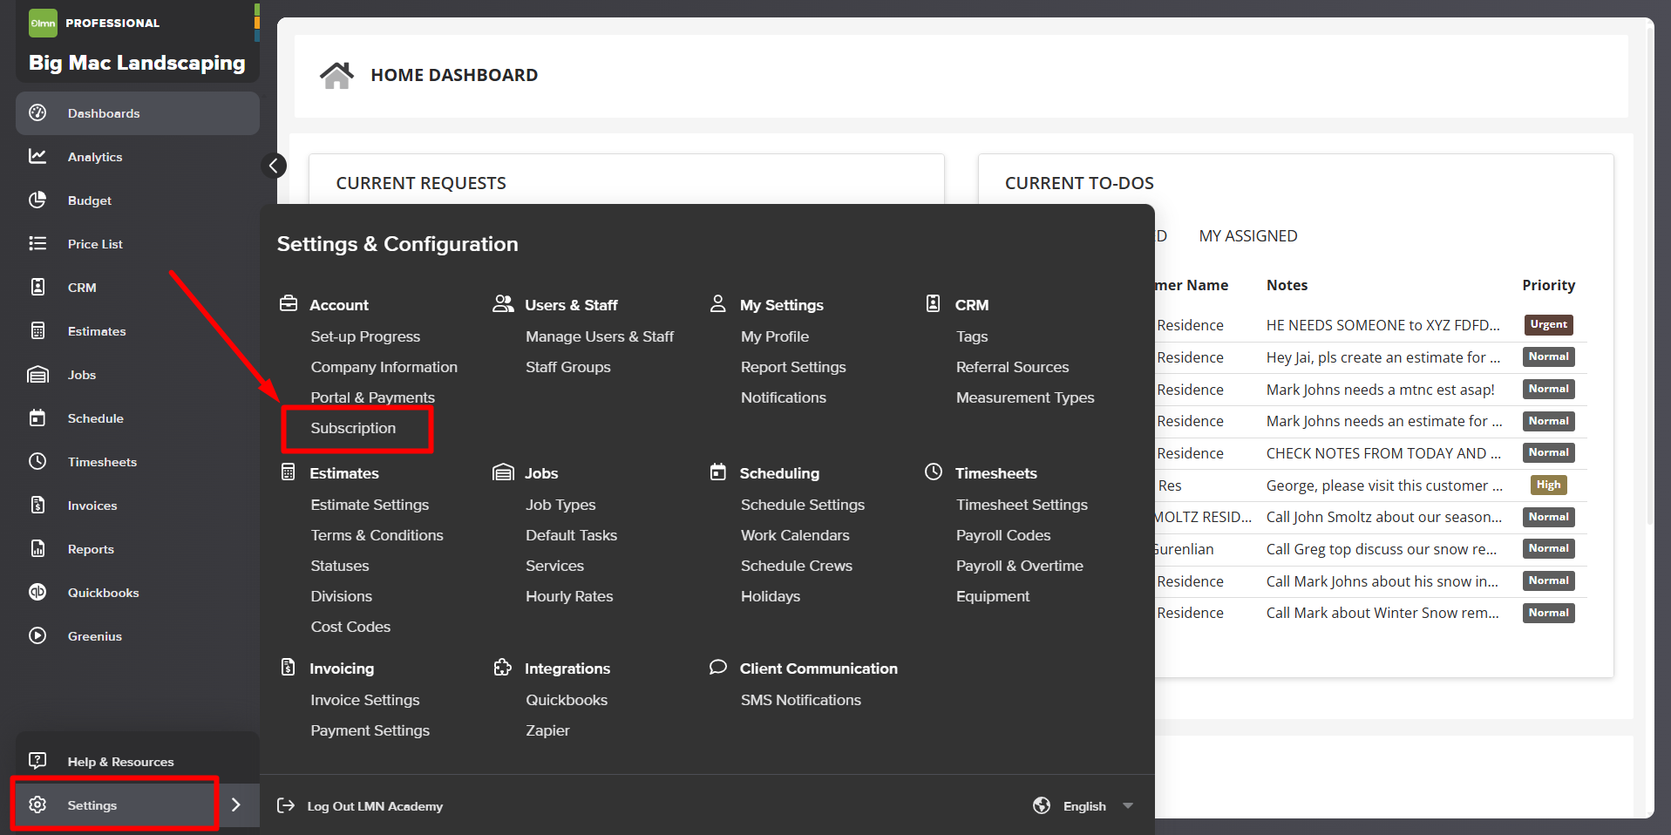Open Work Calendars settings

coord(795,535)
